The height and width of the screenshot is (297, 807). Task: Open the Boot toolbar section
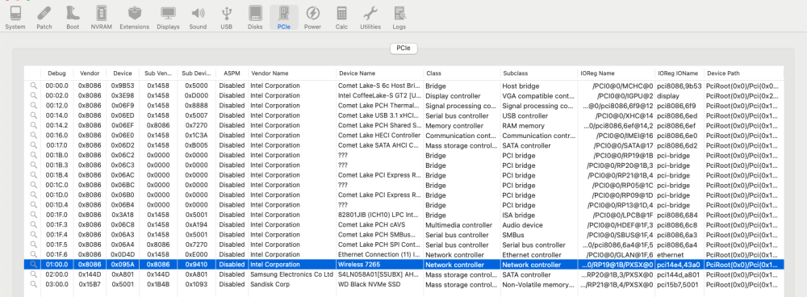[x=73, y=18]
